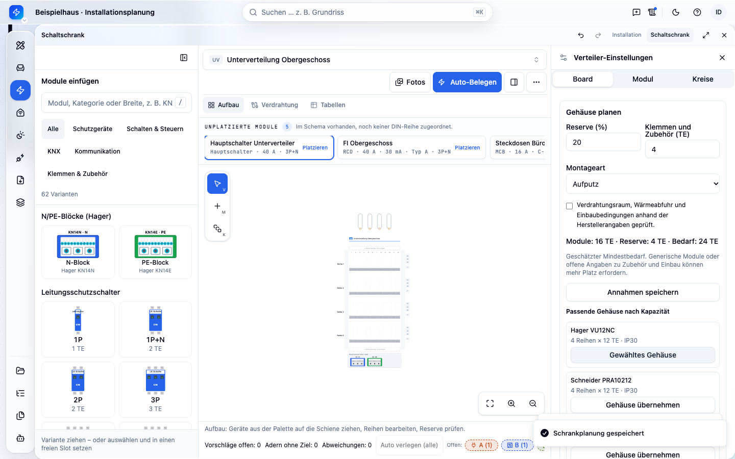Select the pointer tool in canvas toolbar
Viewport: 735px width, 459px height.
[x=217, y=184]
